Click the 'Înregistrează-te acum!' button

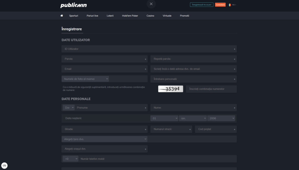point(201,5)
